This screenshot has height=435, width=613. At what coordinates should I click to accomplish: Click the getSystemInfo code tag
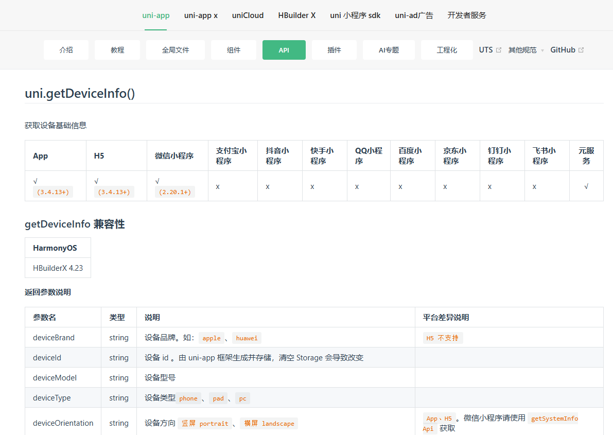pos(554,418)
